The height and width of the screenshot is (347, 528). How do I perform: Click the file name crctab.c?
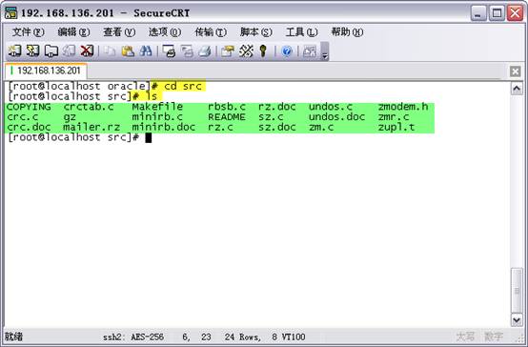tap(89, 107)
